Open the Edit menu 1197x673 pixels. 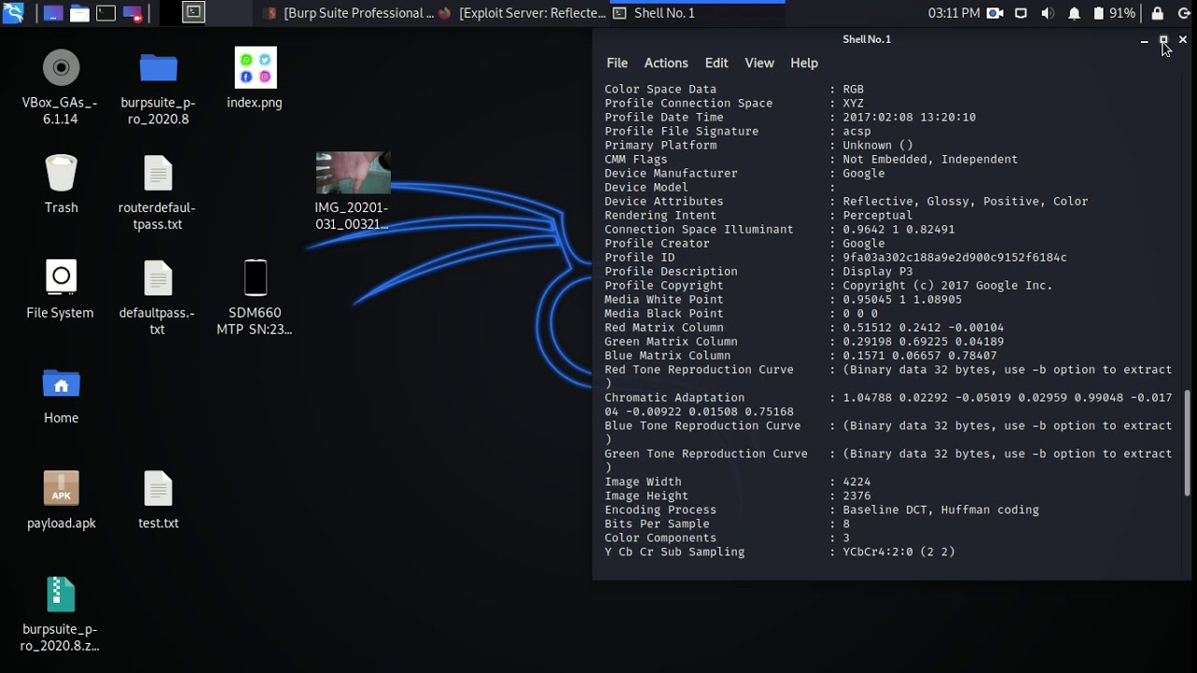(716, 63)
